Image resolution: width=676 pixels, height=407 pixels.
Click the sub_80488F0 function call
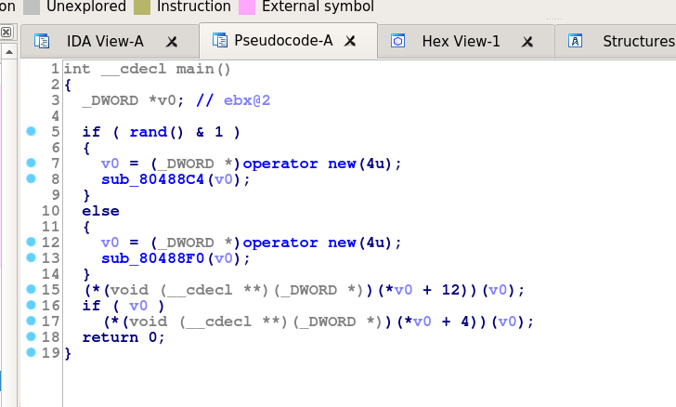[x=152, y=258]
